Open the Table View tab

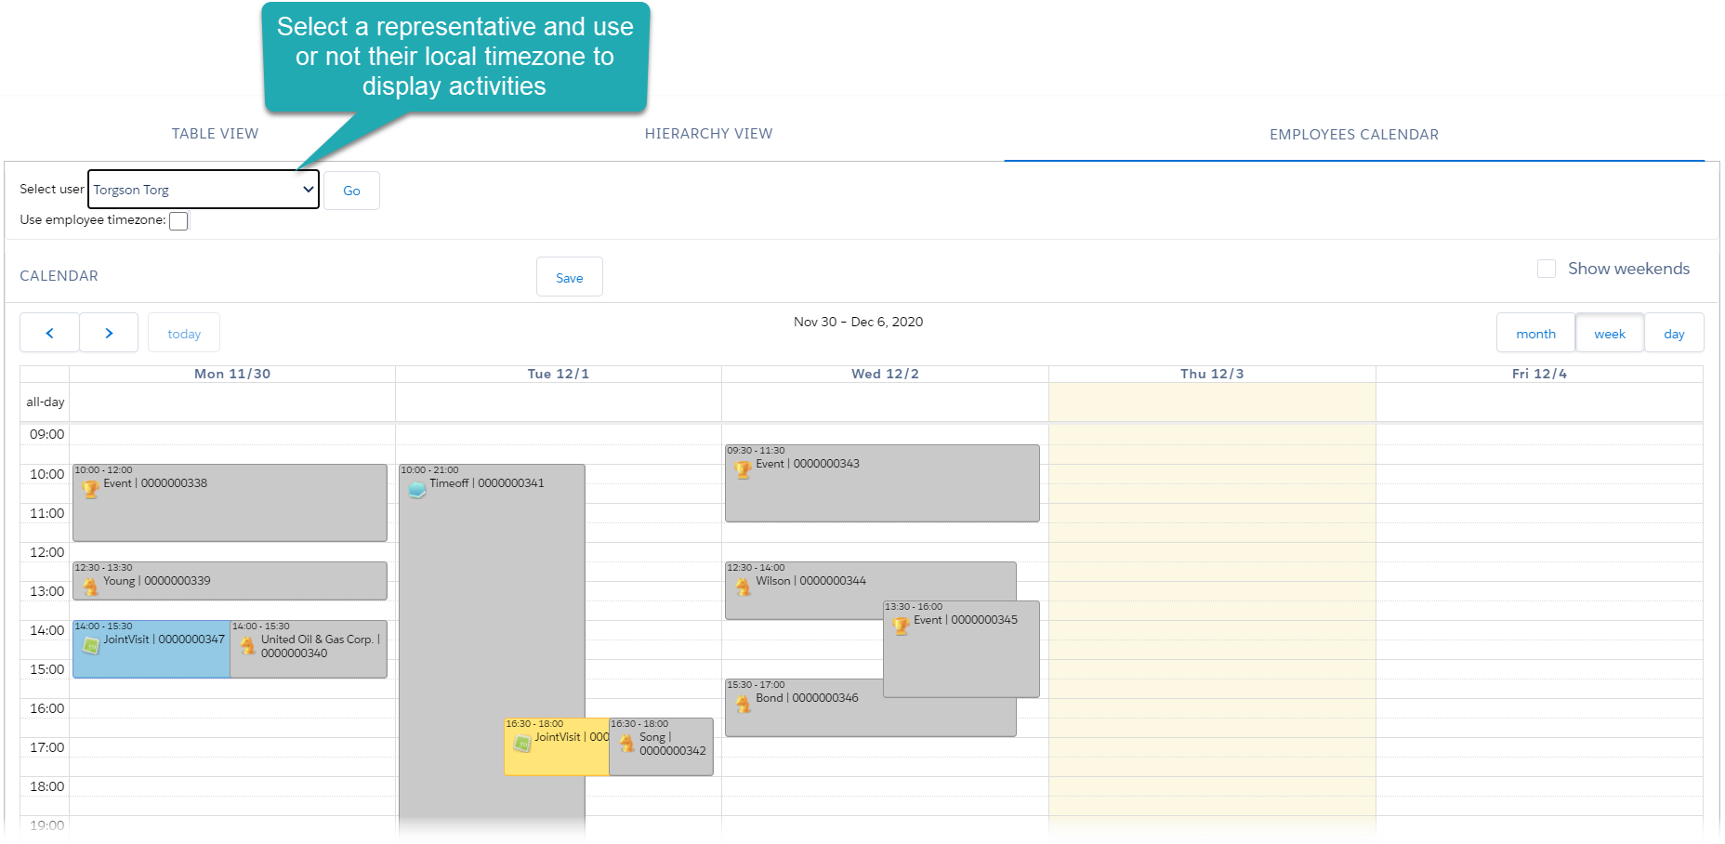click(215, 133)
